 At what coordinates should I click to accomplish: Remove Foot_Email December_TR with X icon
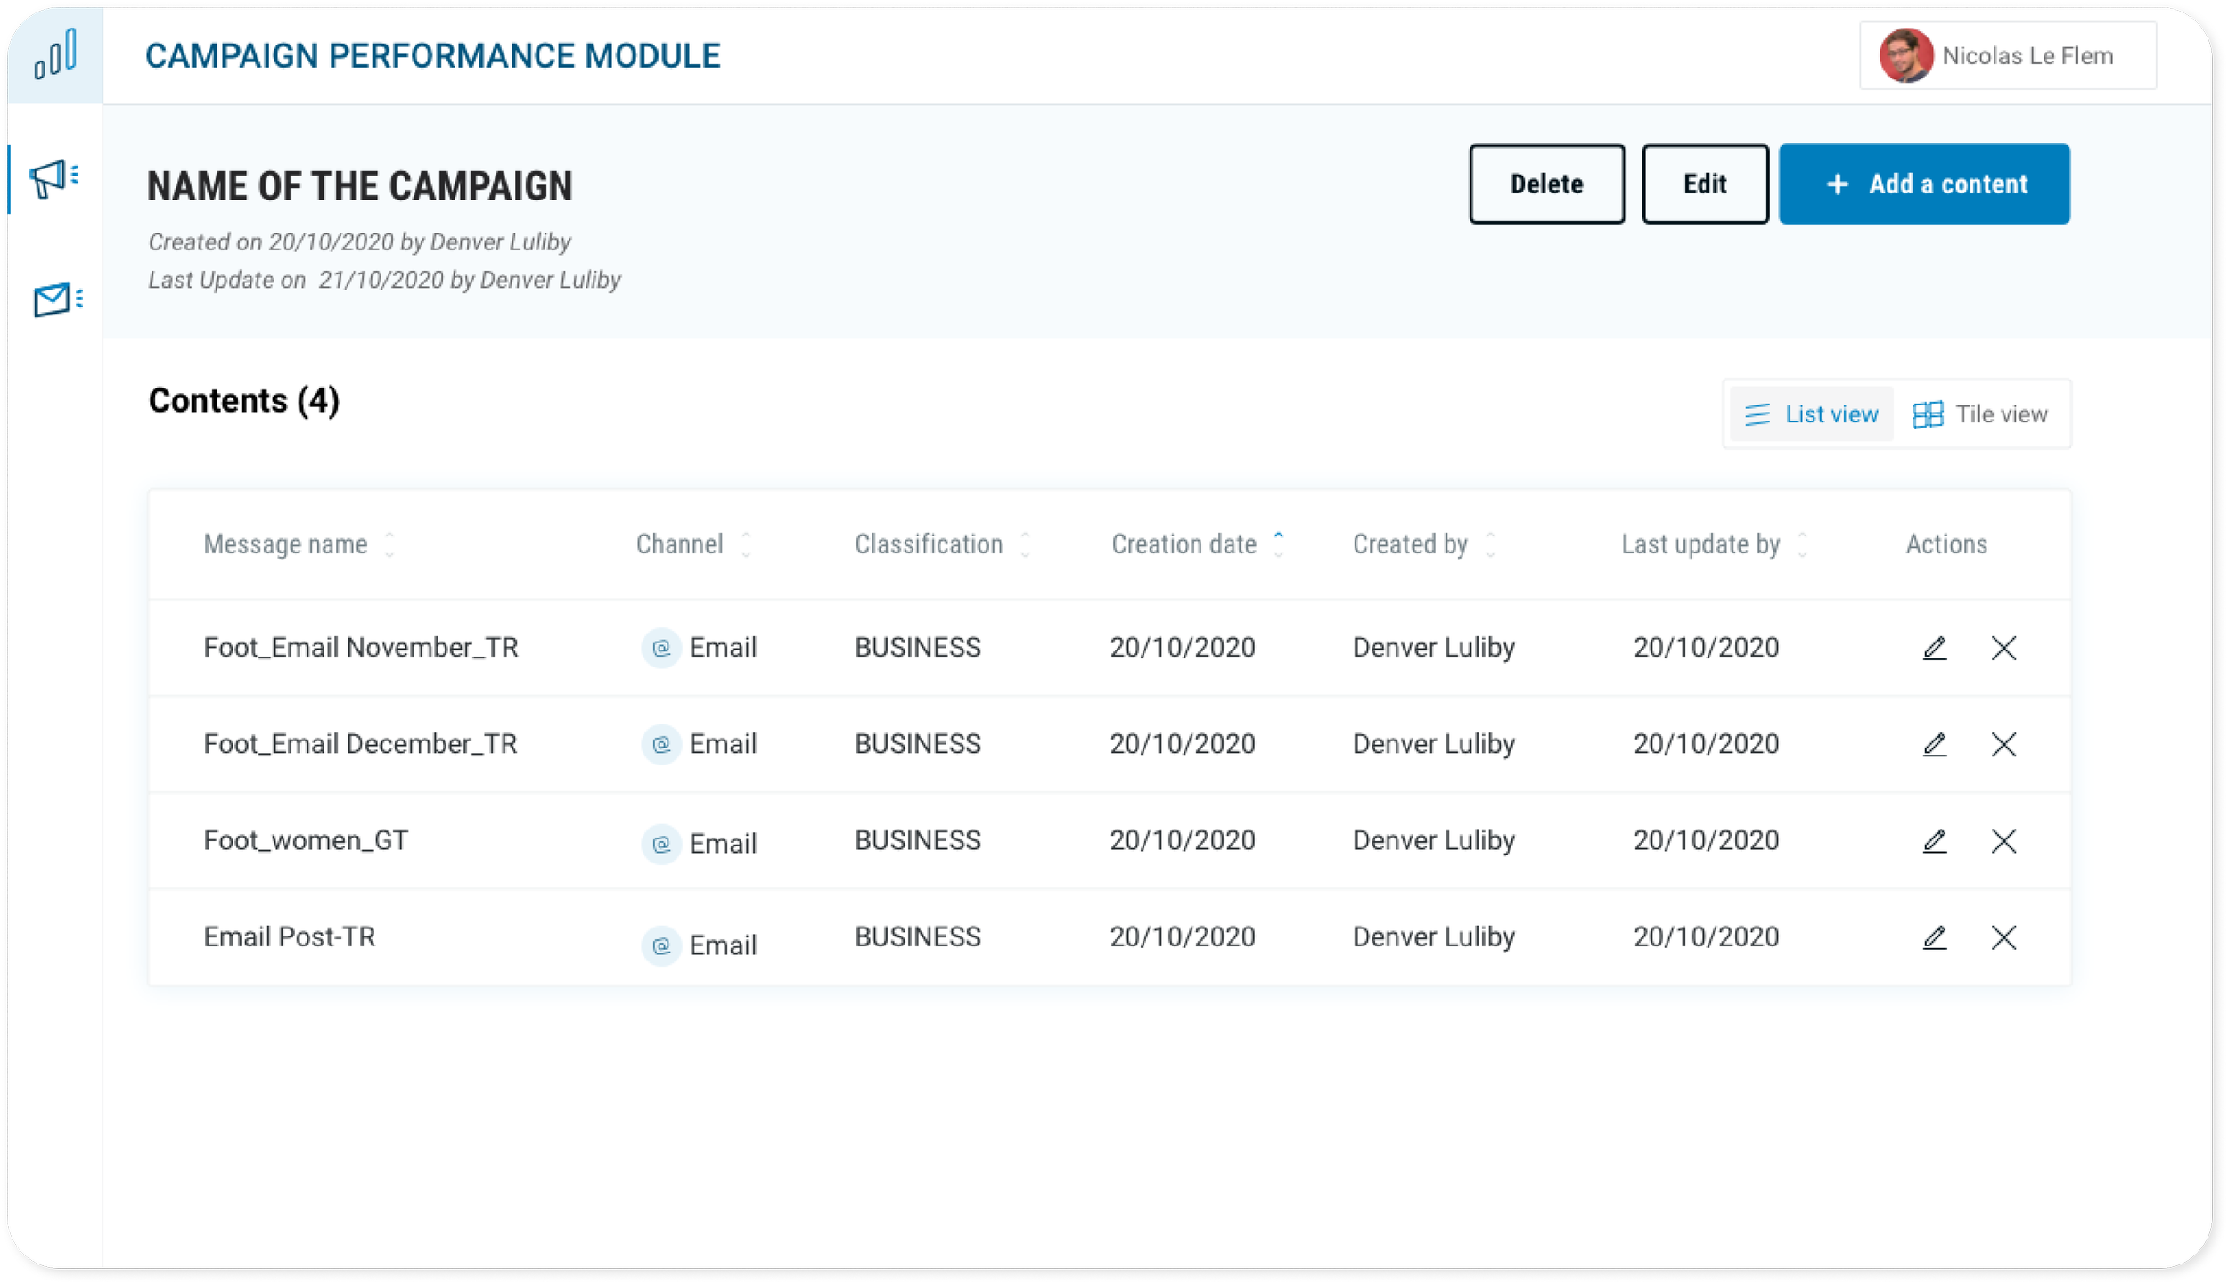pos(2003,744)
